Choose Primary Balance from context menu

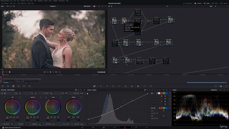[x=129, y=24]
